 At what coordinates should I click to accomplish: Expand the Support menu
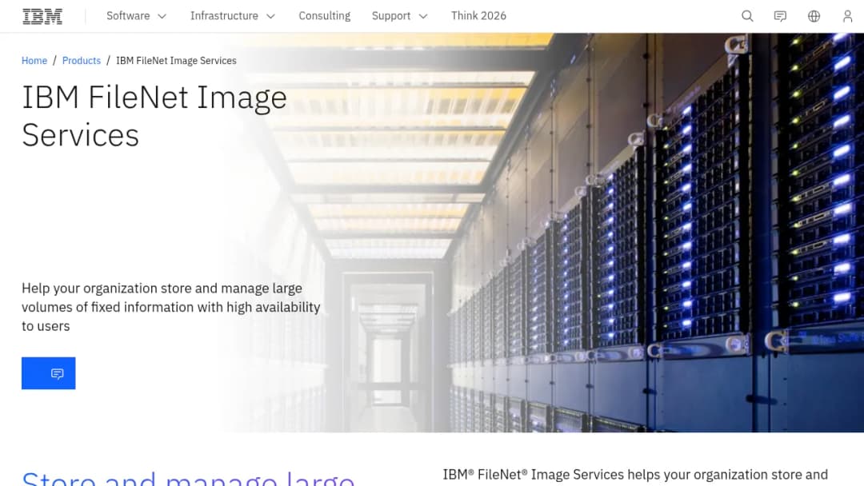399,16
